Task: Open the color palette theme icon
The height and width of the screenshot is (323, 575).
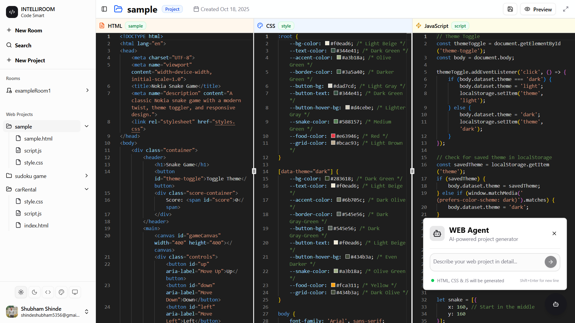Action: [x=61, y=292]
